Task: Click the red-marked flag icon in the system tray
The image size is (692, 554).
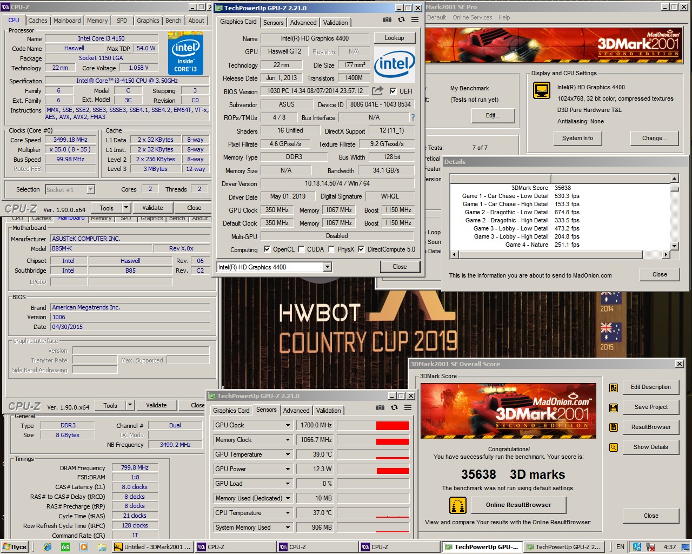Action: click(x=650, y=547)
